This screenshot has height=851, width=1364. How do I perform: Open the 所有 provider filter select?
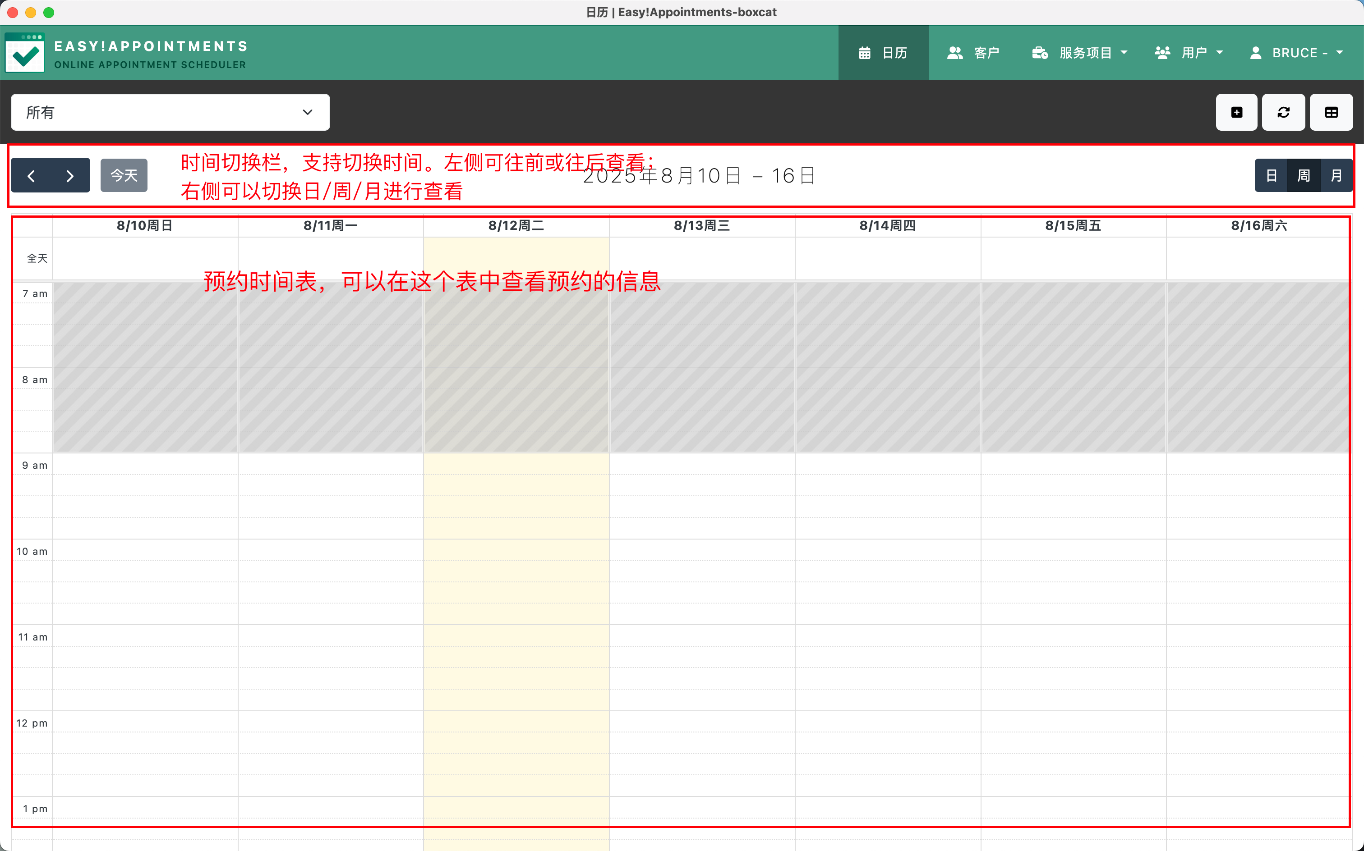point(170,113)
